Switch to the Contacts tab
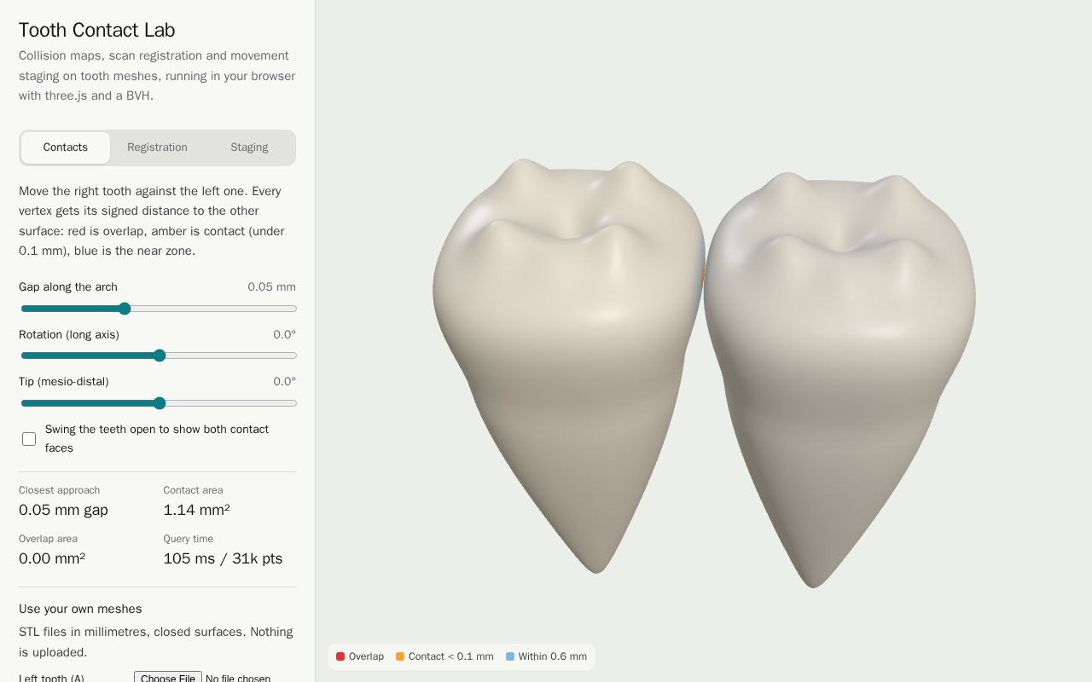Viewport: 1092px width, 682px height. pyautogui.click(x=66, y=147)
